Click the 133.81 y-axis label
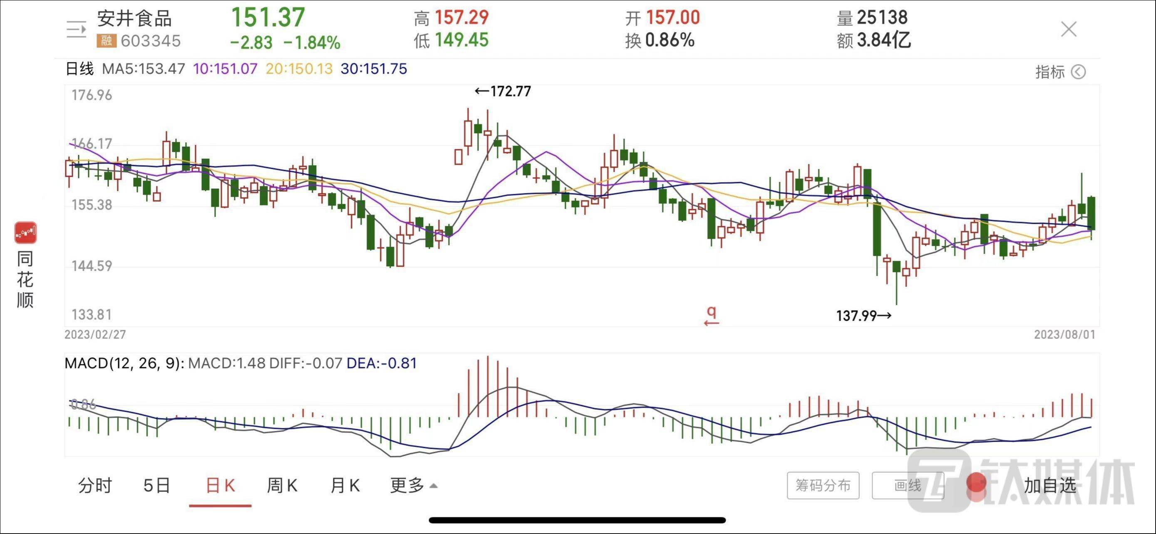Image resolution: width=1156 pixels, height=534 pixels. [92, 314]
